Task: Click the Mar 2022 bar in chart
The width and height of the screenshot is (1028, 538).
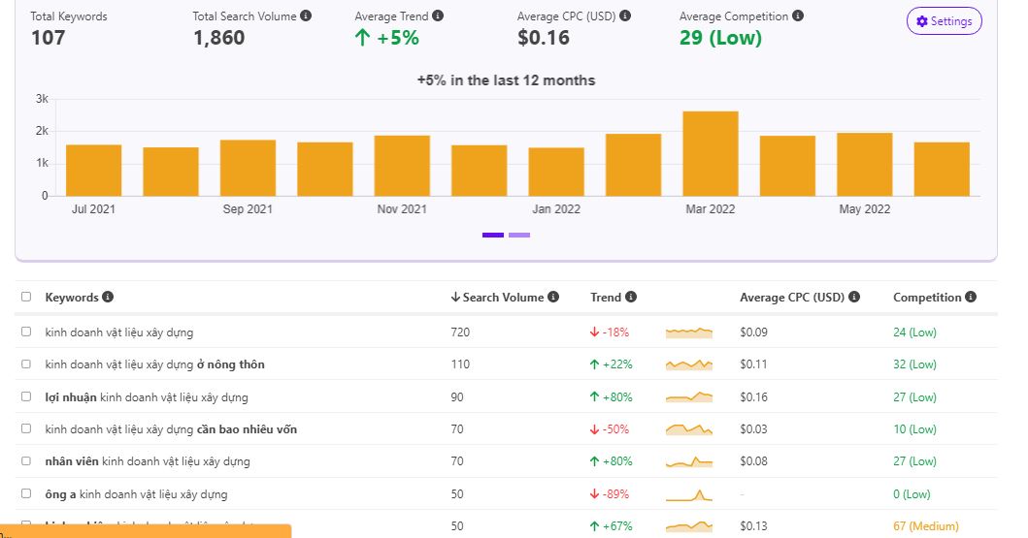Action: pos(711,153)
